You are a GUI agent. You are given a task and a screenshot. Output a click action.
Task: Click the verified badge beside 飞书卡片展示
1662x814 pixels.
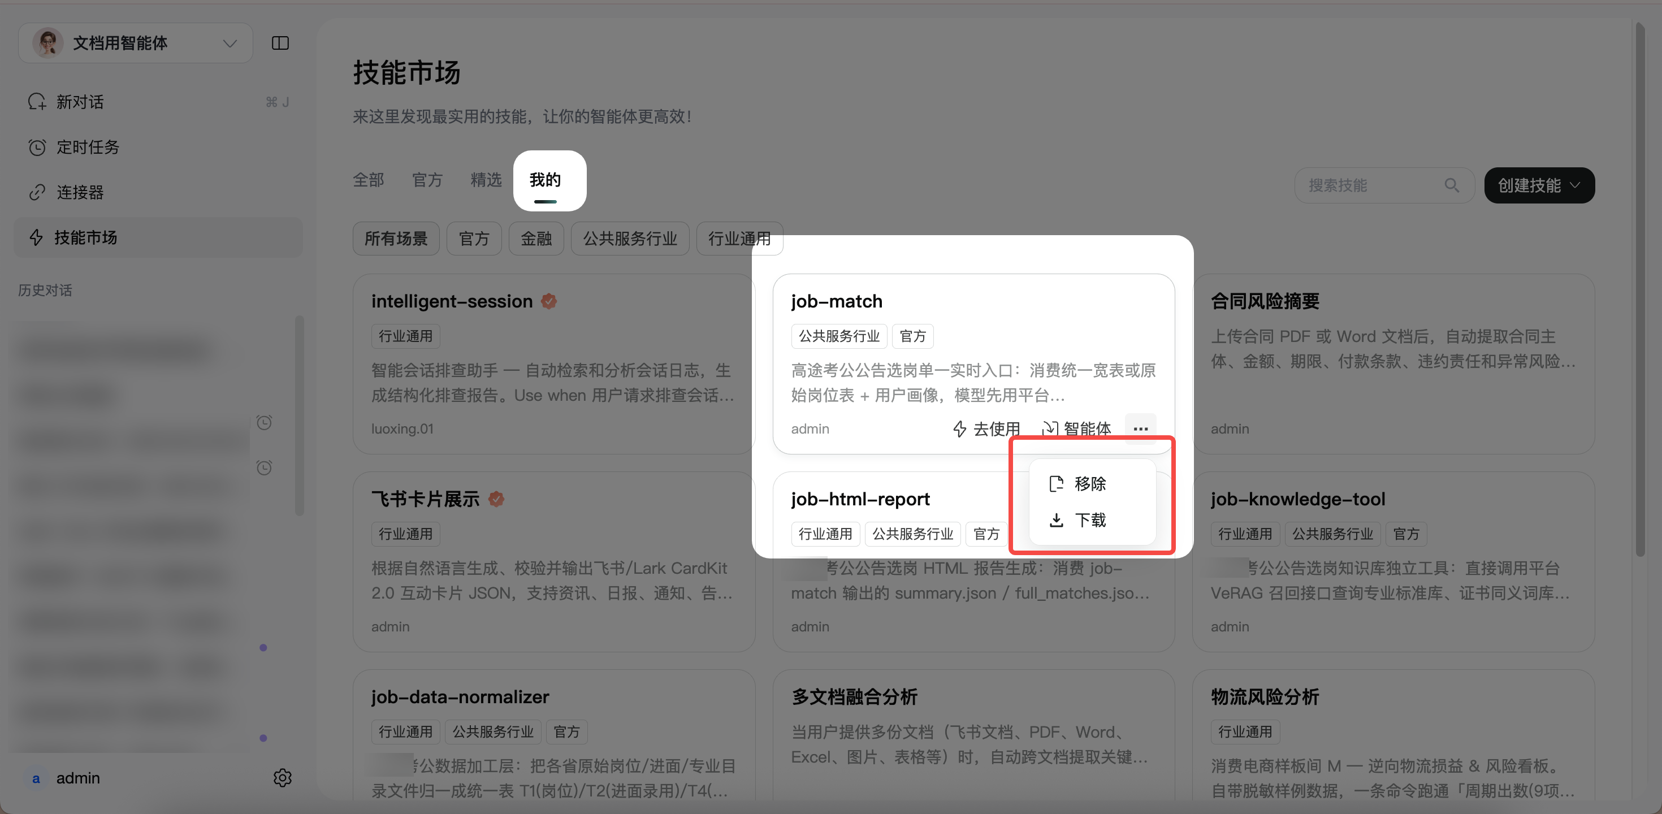pos(496,499)
